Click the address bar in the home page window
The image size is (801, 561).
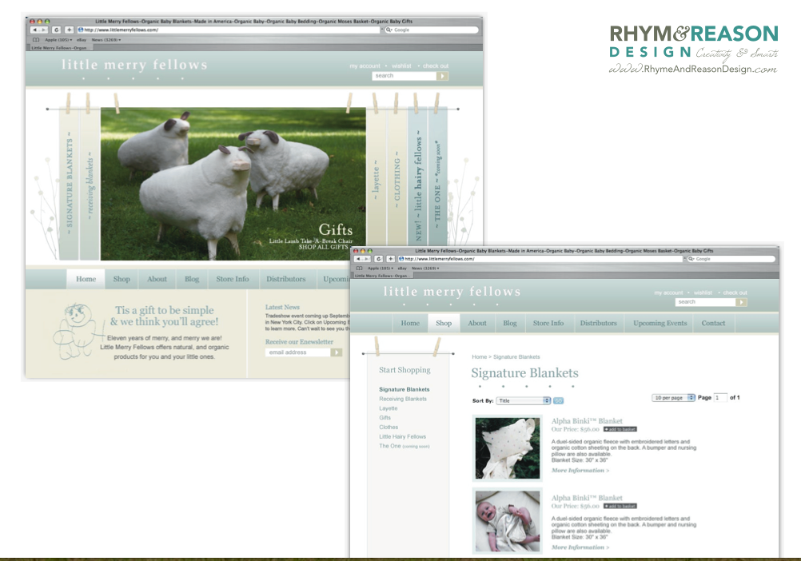pos(229,30)
